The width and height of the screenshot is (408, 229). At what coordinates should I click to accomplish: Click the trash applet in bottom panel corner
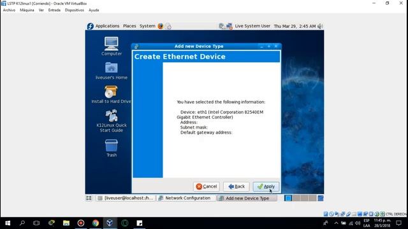click(321, 198)
